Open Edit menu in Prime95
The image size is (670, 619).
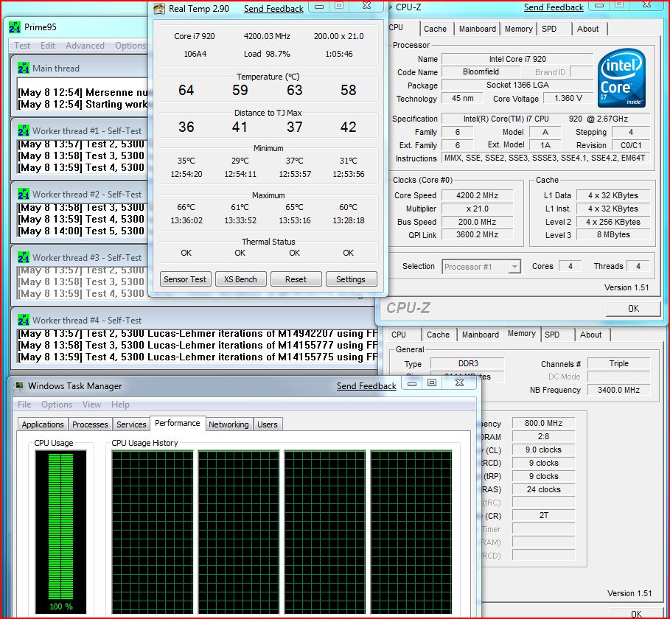pyautogui.click(x=48, y=45)
